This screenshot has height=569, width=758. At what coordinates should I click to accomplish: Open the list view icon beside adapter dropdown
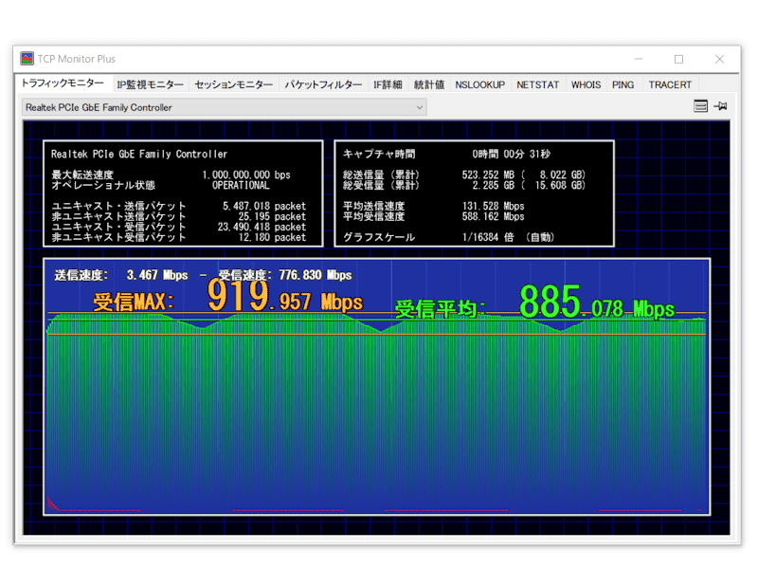[x=700, y=106]
